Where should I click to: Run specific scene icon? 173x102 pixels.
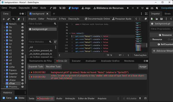[152, 8]
